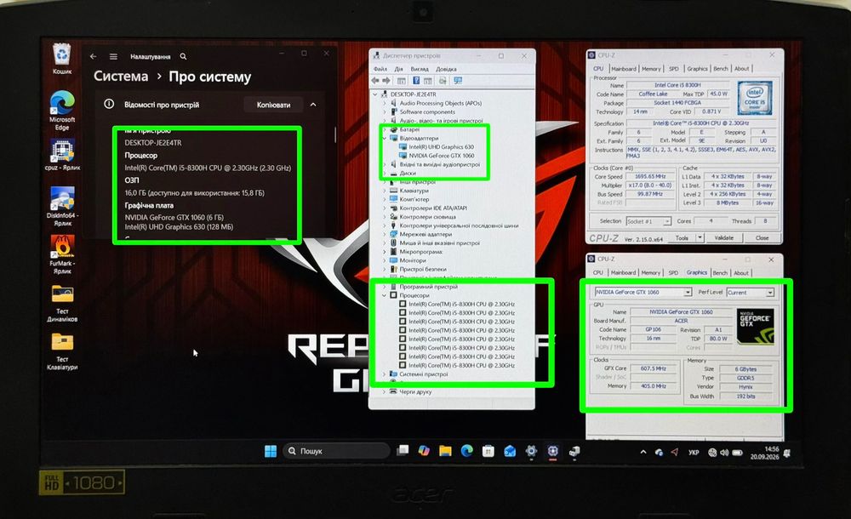The height and width of the screenshot is (519, 851).
Task: Switch to About tab in CPU-Z graphics window
Action: click(x=741, y=272)
